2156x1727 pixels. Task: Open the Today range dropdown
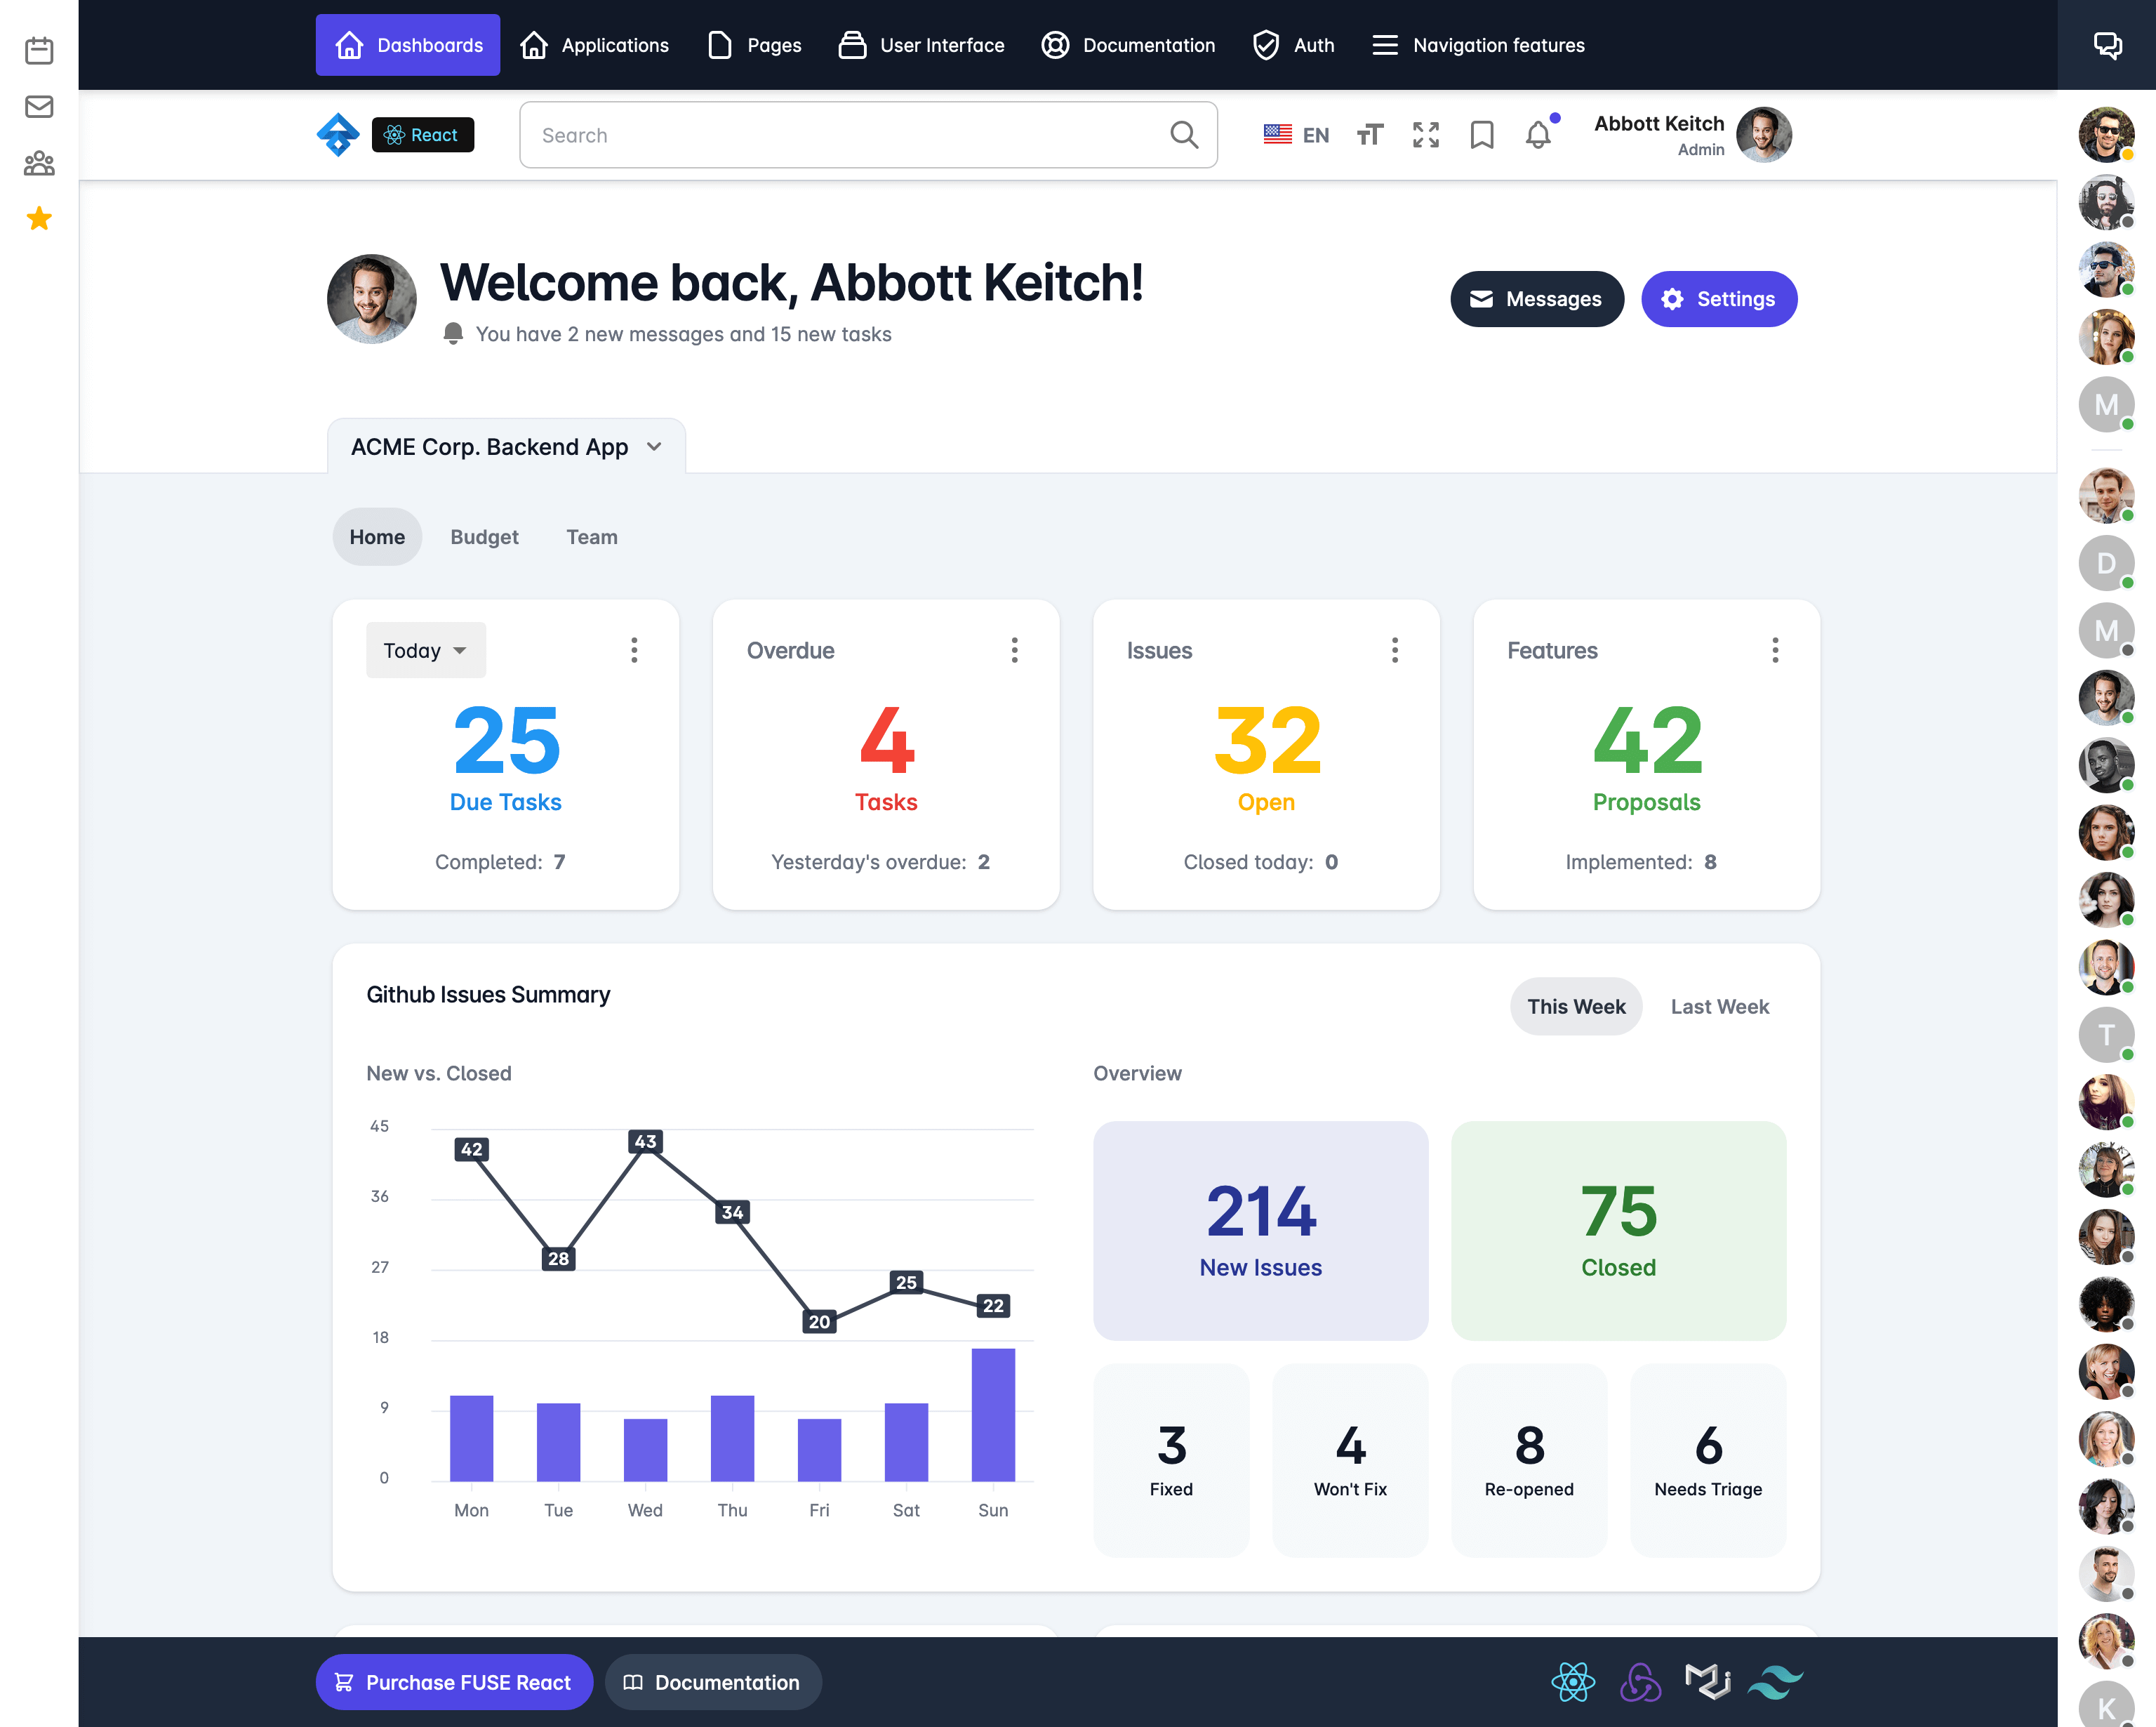(426, 650)
